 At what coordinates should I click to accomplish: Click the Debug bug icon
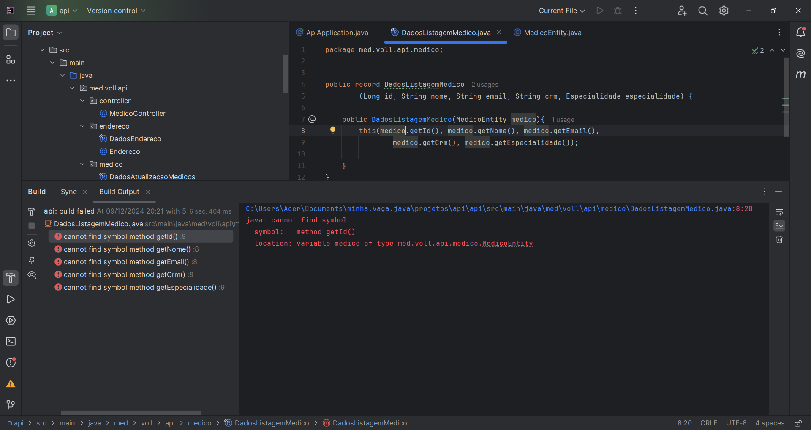(618, 11)
